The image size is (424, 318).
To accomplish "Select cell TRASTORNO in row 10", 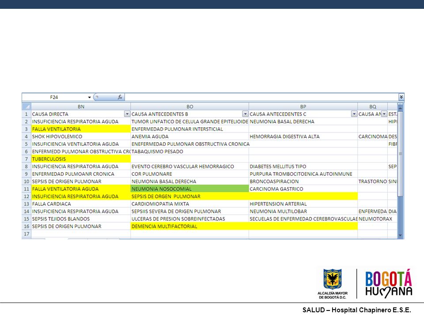I will click(x=373, y=182).
